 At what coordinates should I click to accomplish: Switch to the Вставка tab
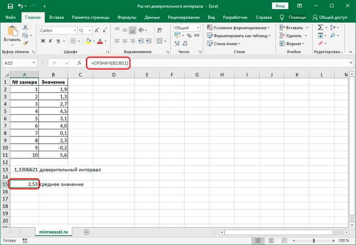point(56,17)
